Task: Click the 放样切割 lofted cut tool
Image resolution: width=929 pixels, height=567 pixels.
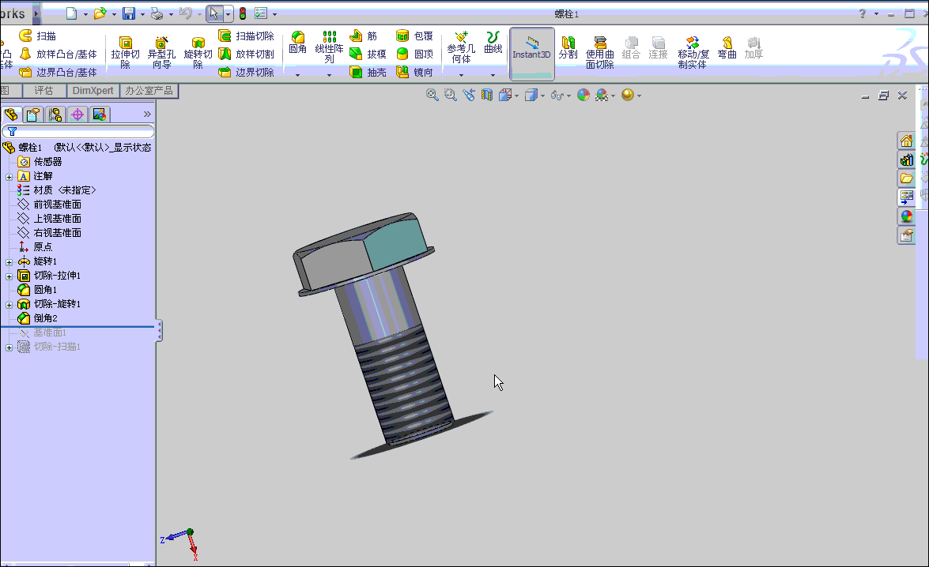Action: pyautogui.click(x=246, y=54)
